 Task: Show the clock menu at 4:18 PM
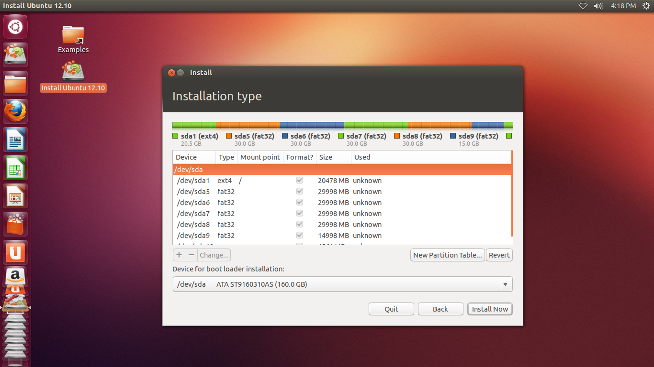click(x=623, y=6)
